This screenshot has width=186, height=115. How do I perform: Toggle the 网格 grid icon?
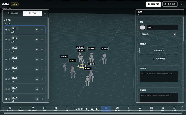(x=151, y=108)
